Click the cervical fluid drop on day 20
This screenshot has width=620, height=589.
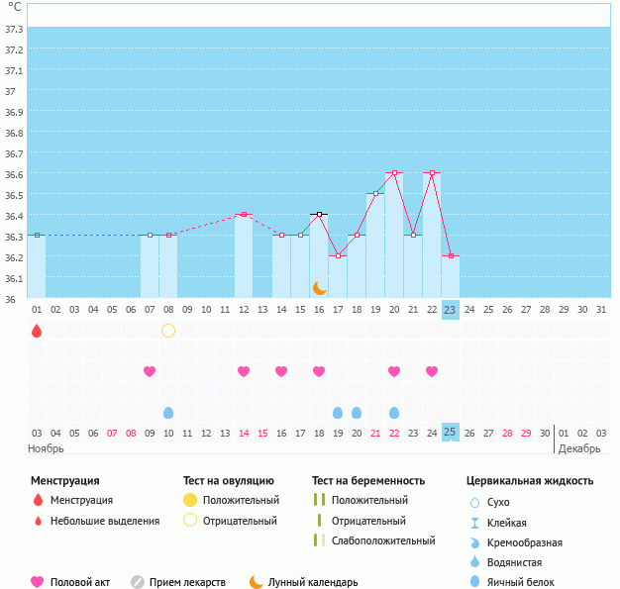[394, 412]
